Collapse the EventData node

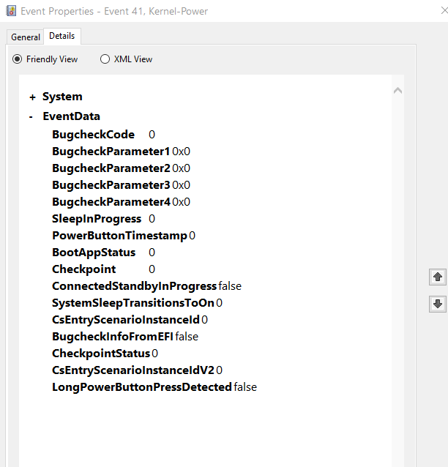pyautogui.click(x=31, y=116)
